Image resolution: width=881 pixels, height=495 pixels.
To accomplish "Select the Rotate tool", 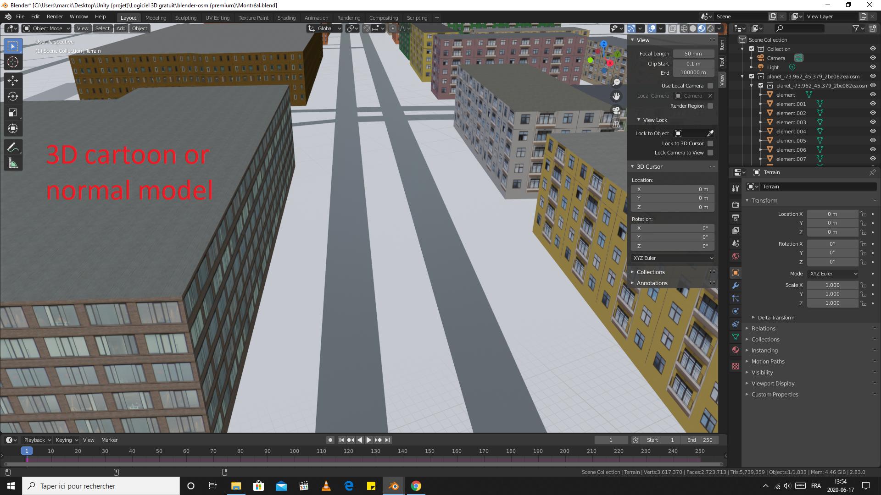I will coord(13,97).
